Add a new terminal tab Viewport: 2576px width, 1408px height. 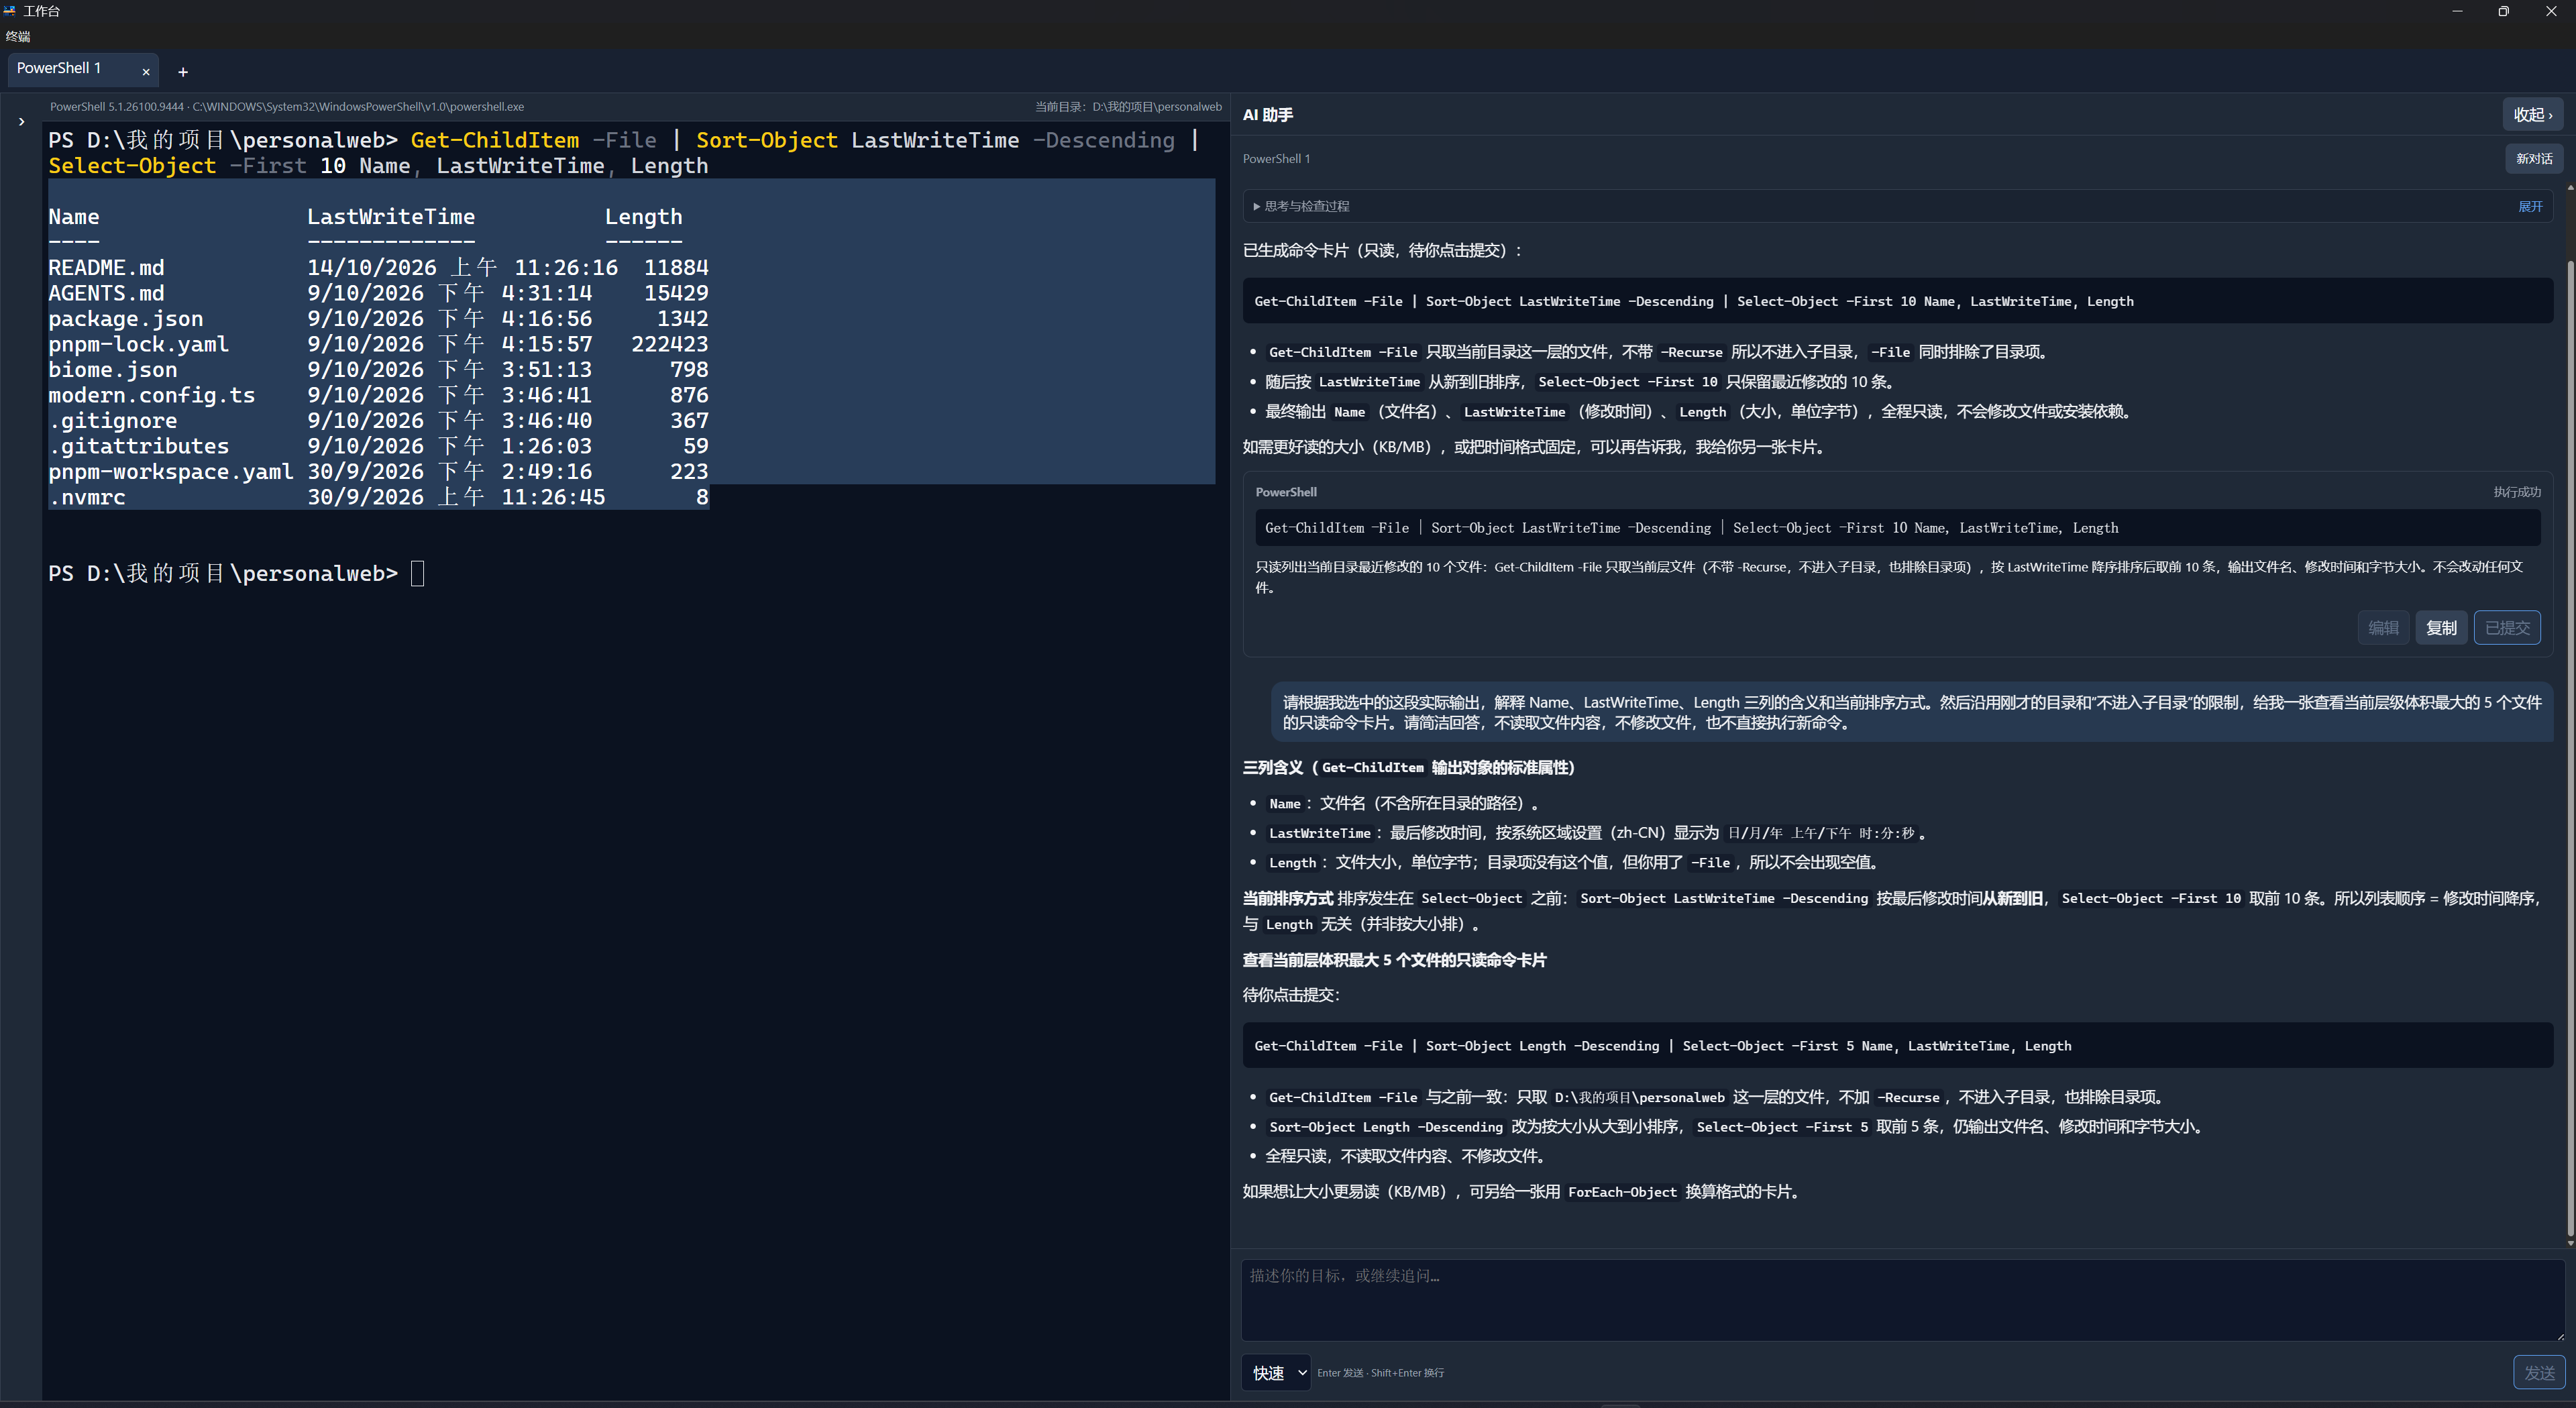[x=183, y=72]
